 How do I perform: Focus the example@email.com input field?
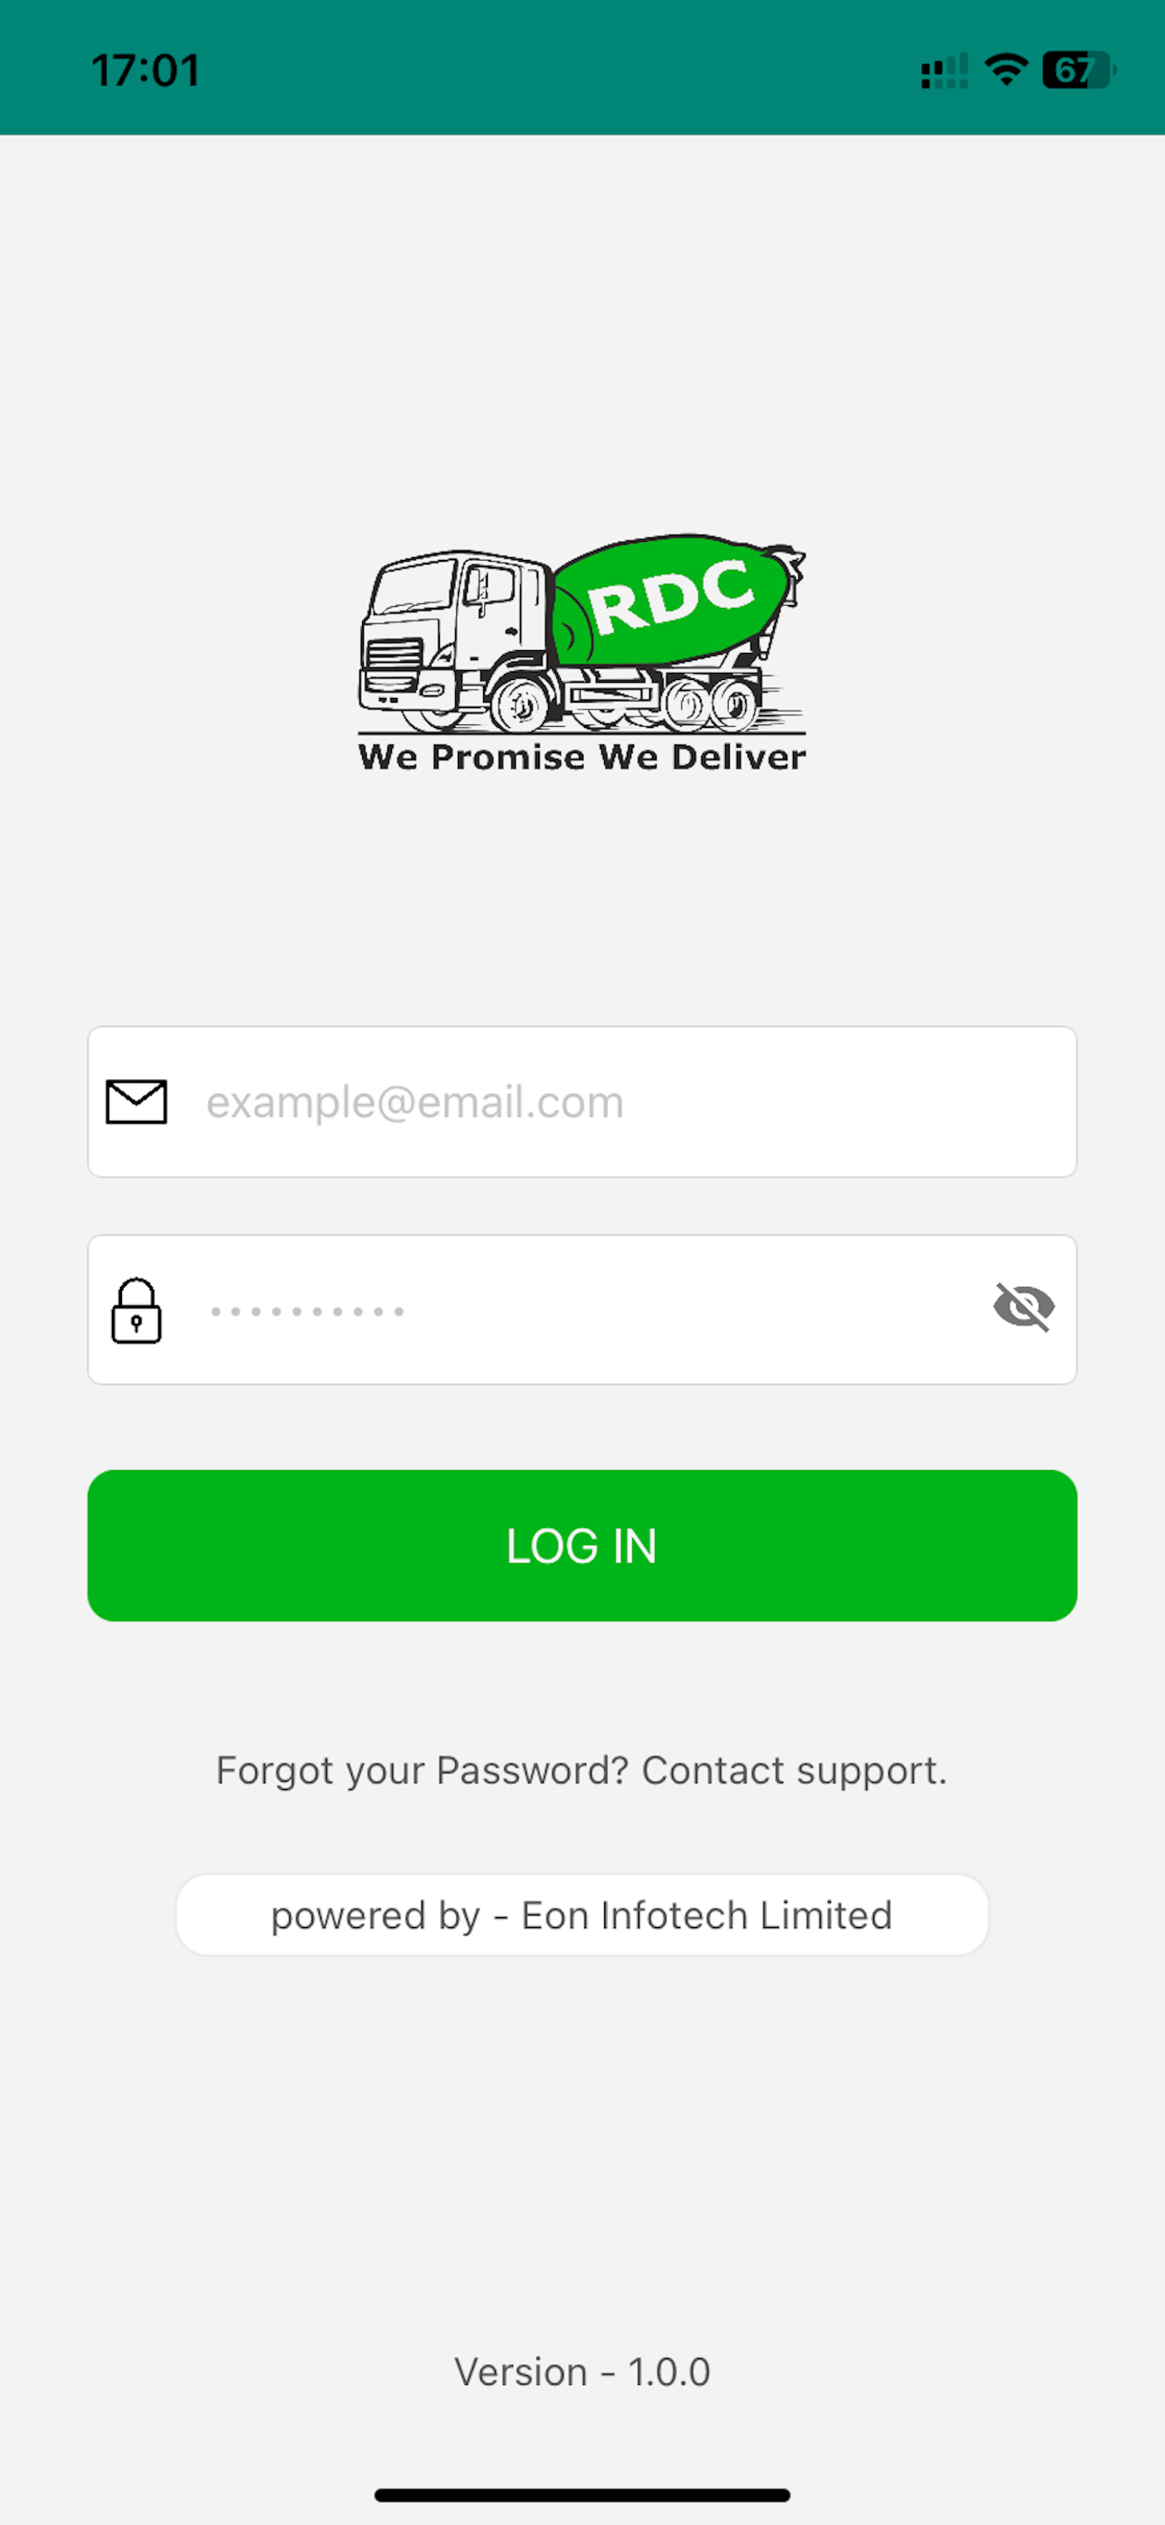pyautogui.click(x=582, y=1102)
